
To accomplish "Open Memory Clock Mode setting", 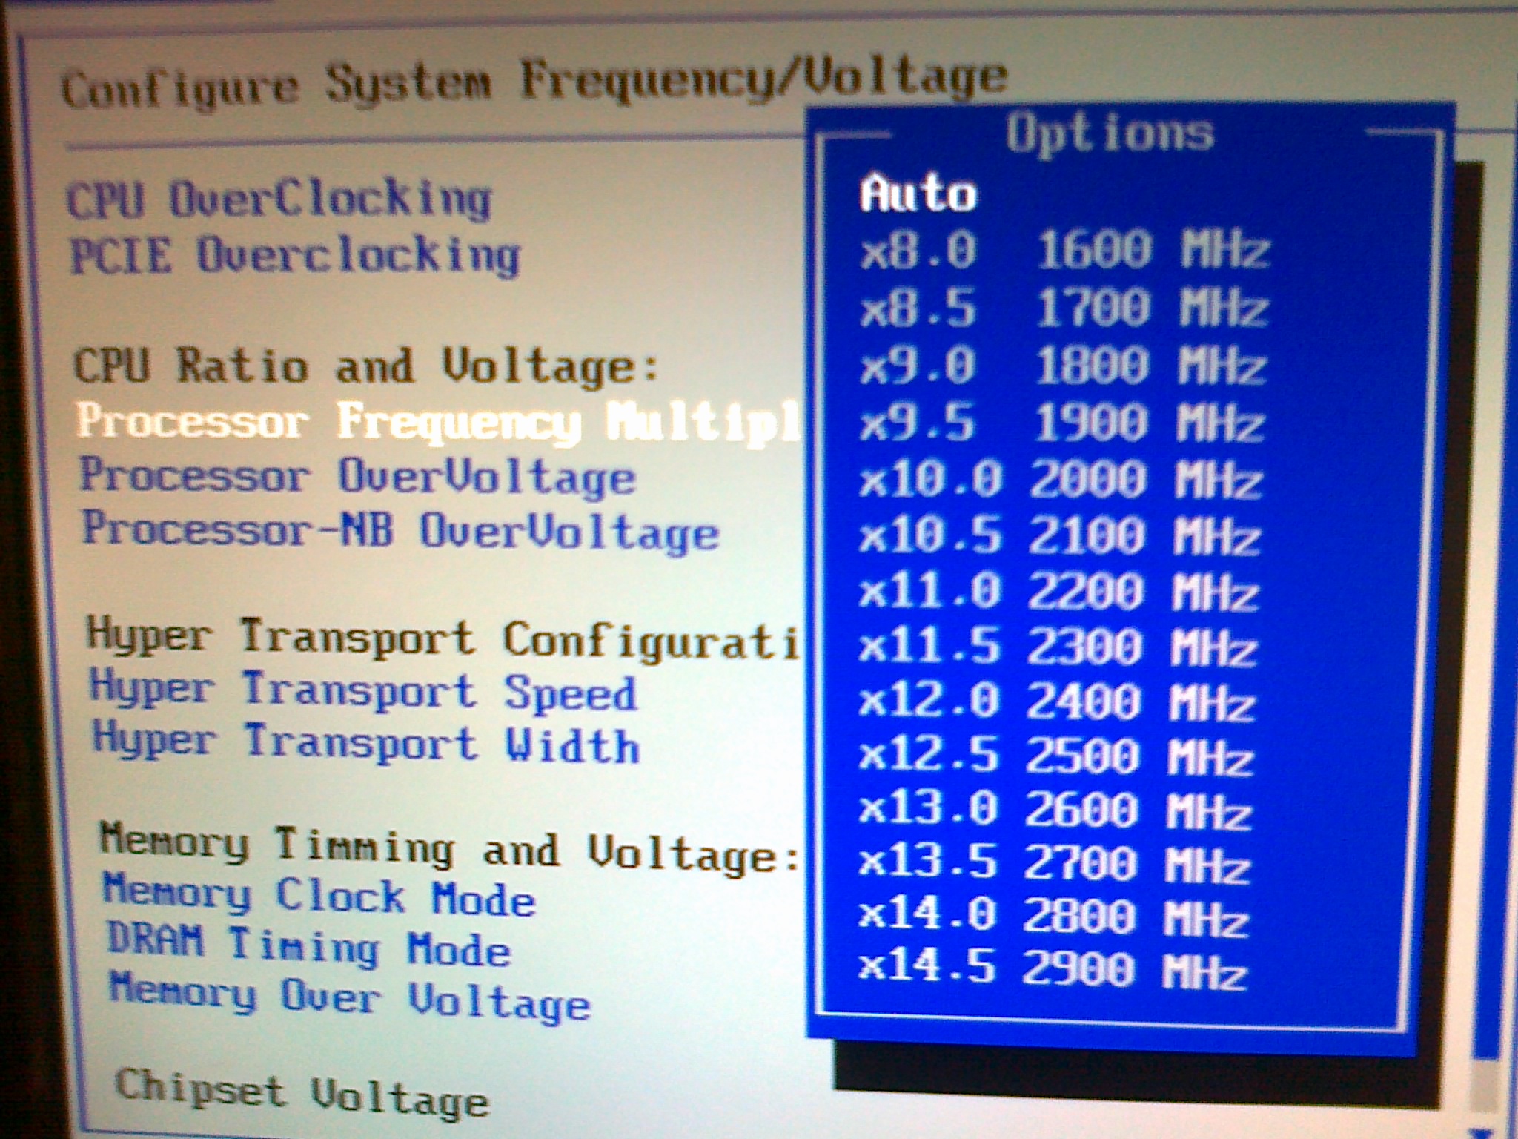I will coord(319,895).
